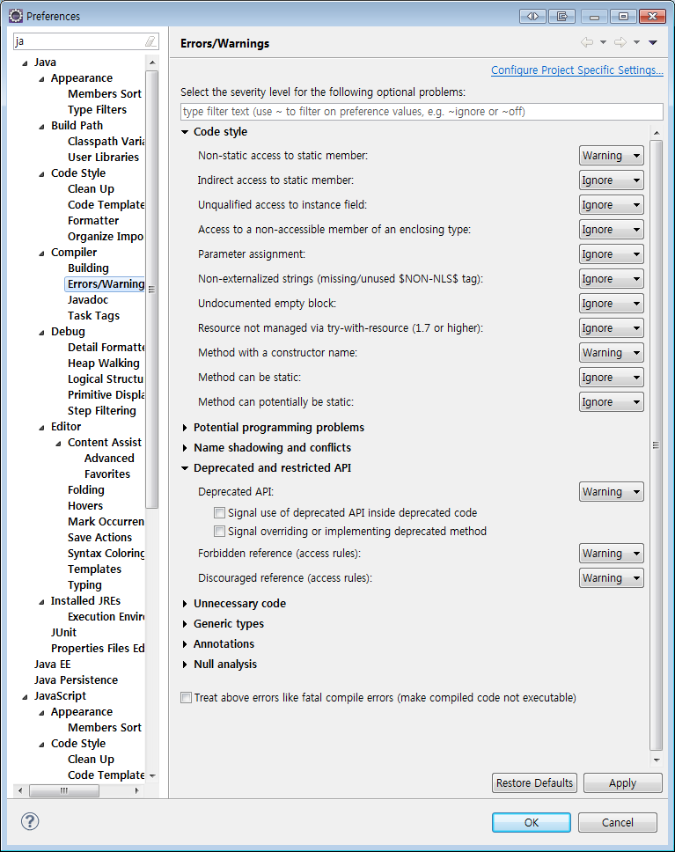The image size is (675, 852).
Task: Click the severity filter text field
Action: [422, 112]
